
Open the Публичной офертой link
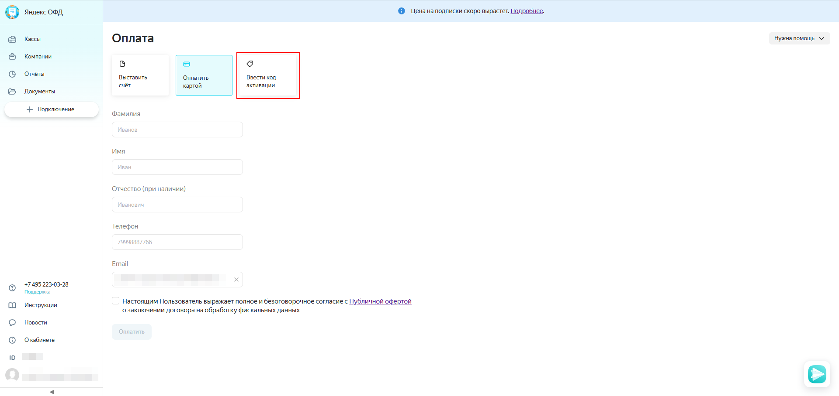point(380,301)
